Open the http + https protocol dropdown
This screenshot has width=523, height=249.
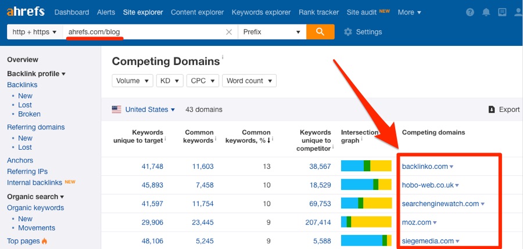(x=35, y=32)
